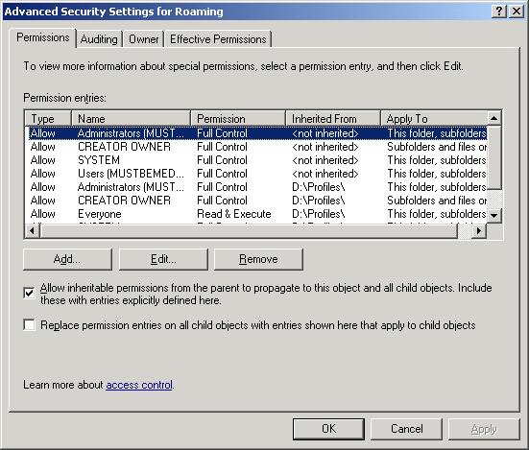Select the not-inherited CREATOR OWNER entry
This screenshot has height=450, width=529.
click(x=257, y=147)
